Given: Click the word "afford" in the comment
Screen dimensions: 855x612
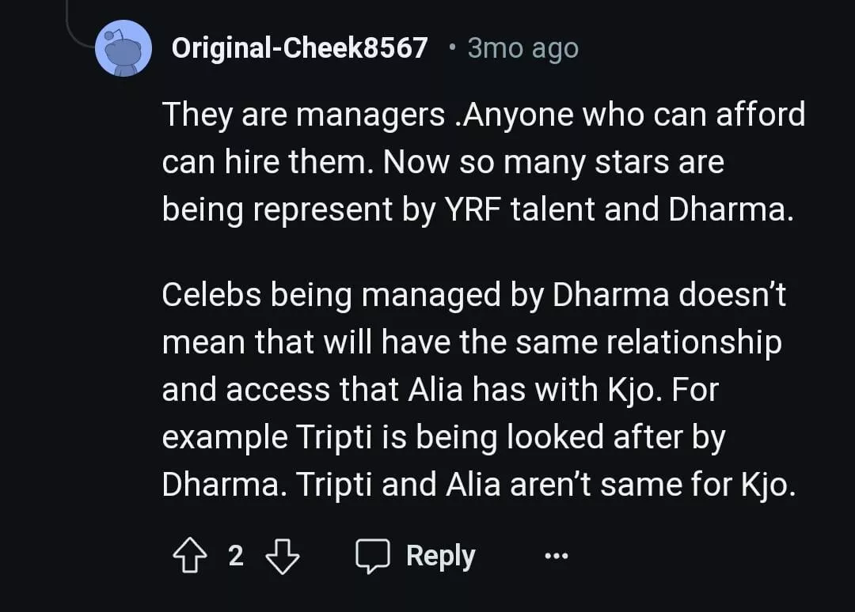Looking at the screenshot, I should [760, 115].
